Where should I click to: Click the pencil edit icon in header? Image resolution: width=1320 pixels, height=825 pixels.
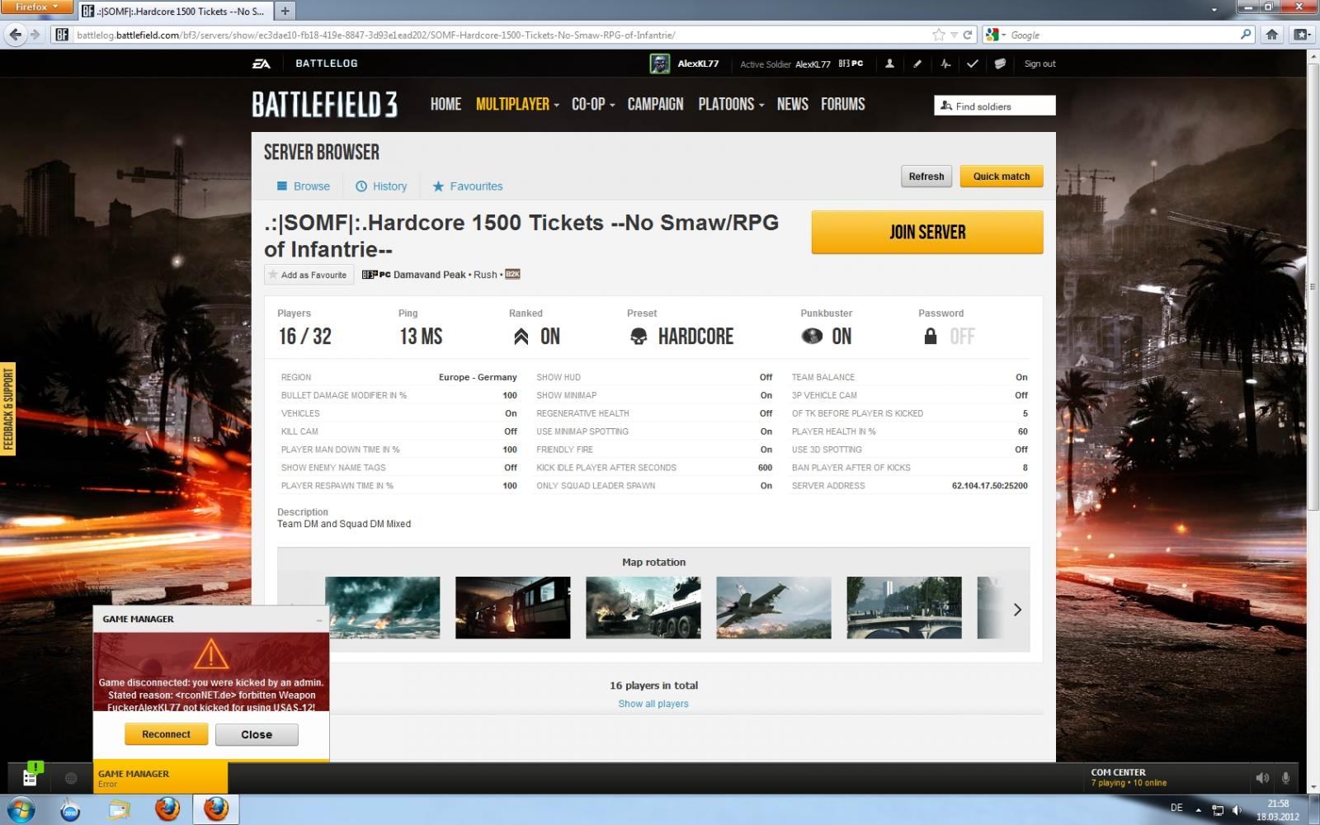(917, 64)
